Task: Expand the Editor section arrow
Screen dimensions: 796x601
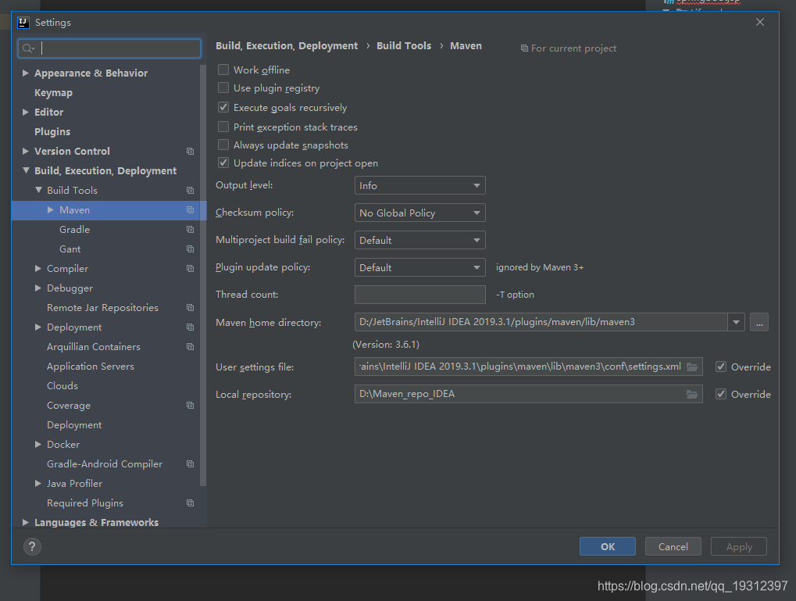Action: coord(25,113)
